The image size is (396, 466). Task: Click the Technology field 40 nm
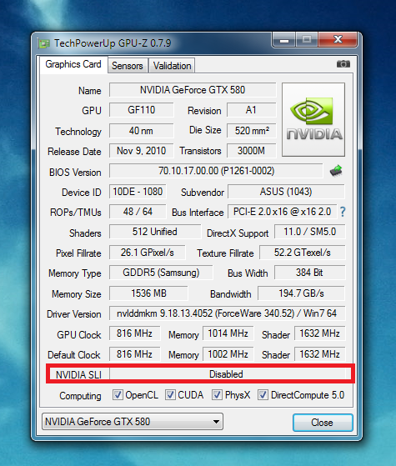click(x=142, y=131)
